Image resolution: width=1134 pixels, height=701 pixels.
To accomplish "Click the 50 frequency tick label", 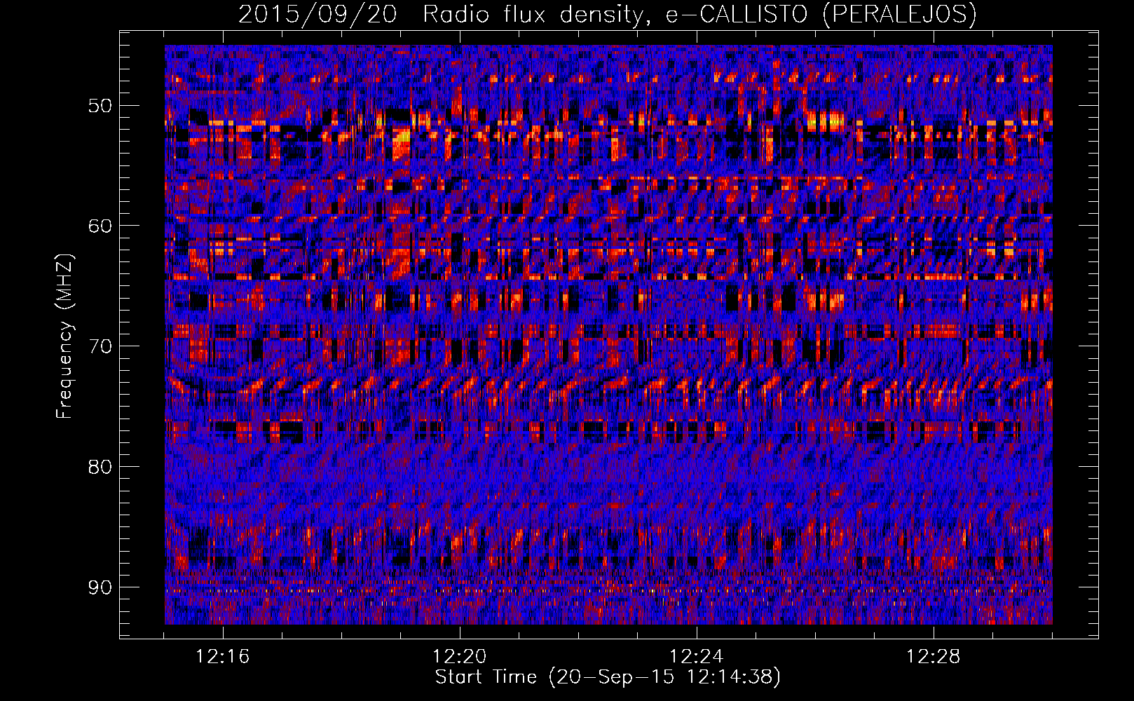I will [100, 106].
